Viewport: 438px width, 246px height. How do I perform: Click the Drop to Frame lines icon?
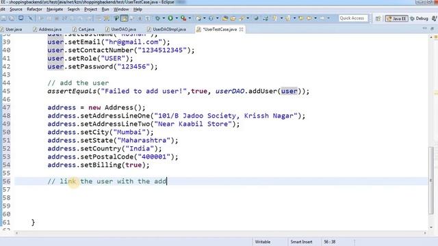(x=99, y=18)
